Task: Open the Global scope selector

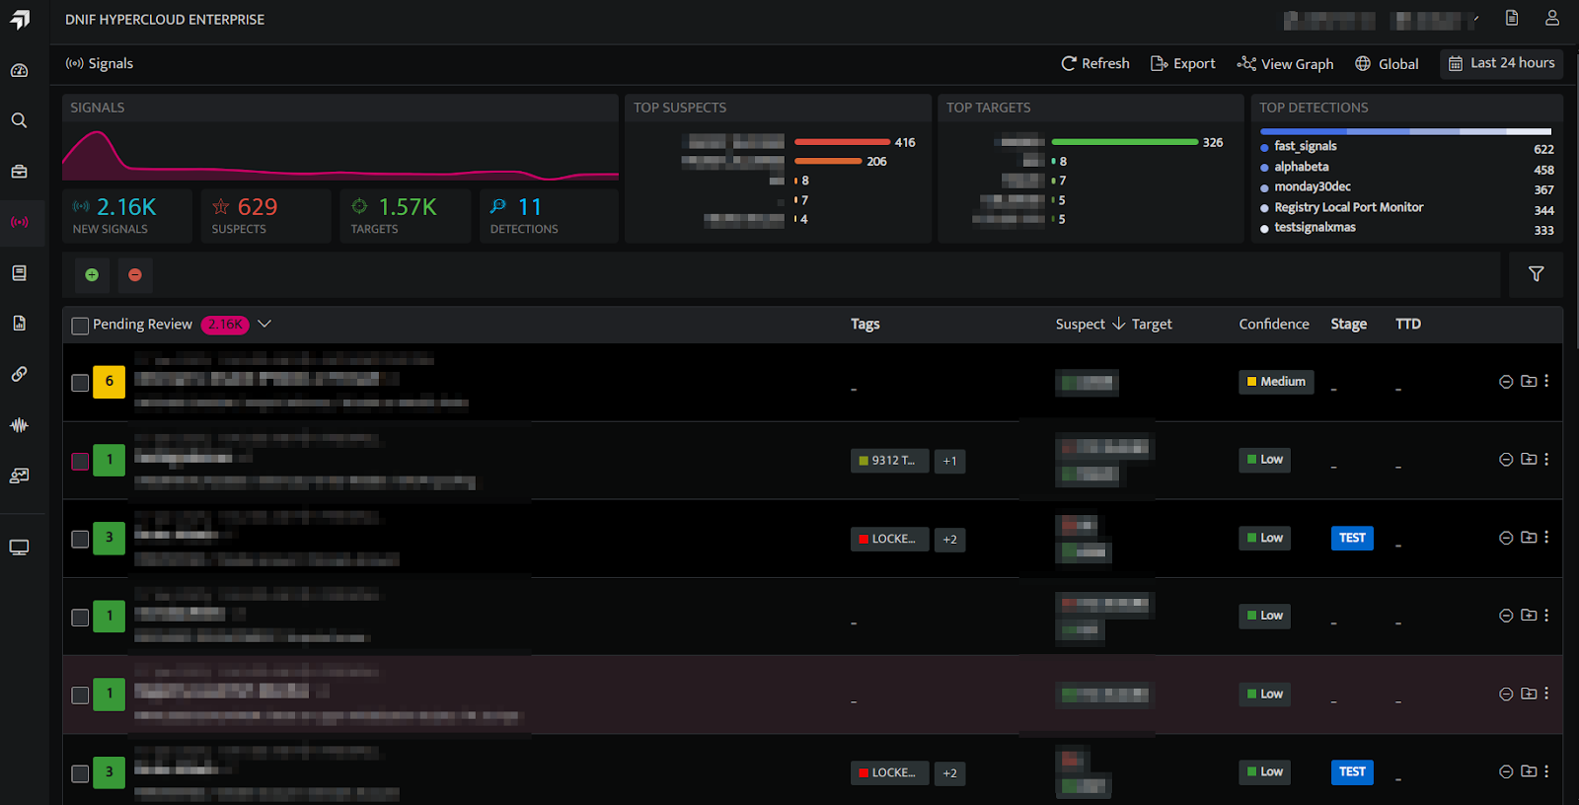Action: click(1387, 63)
